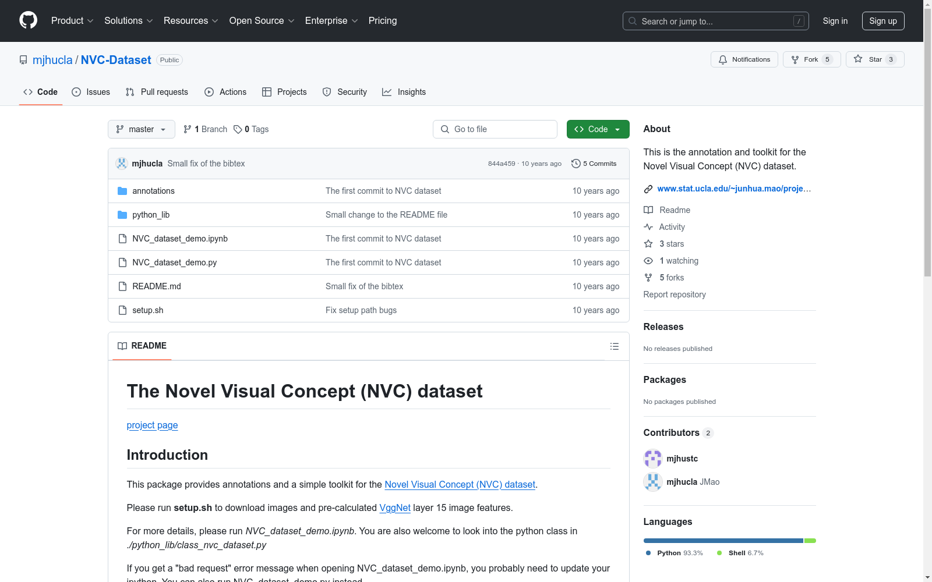Switch to the Code tab

pyautogui.click(x=41, y=92)
